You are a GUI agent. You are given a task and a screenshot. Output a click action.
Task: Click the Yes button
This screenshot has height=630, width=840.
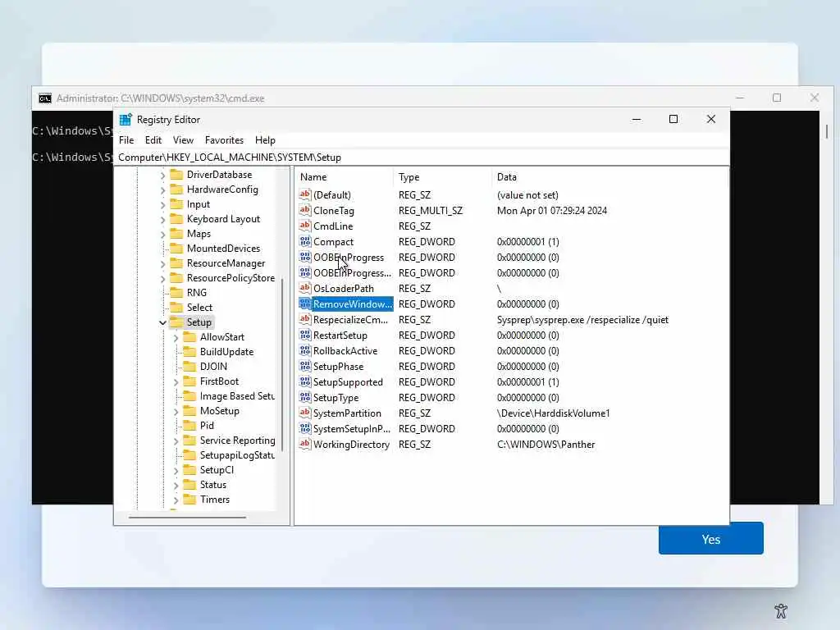click(x=711, y=538)
